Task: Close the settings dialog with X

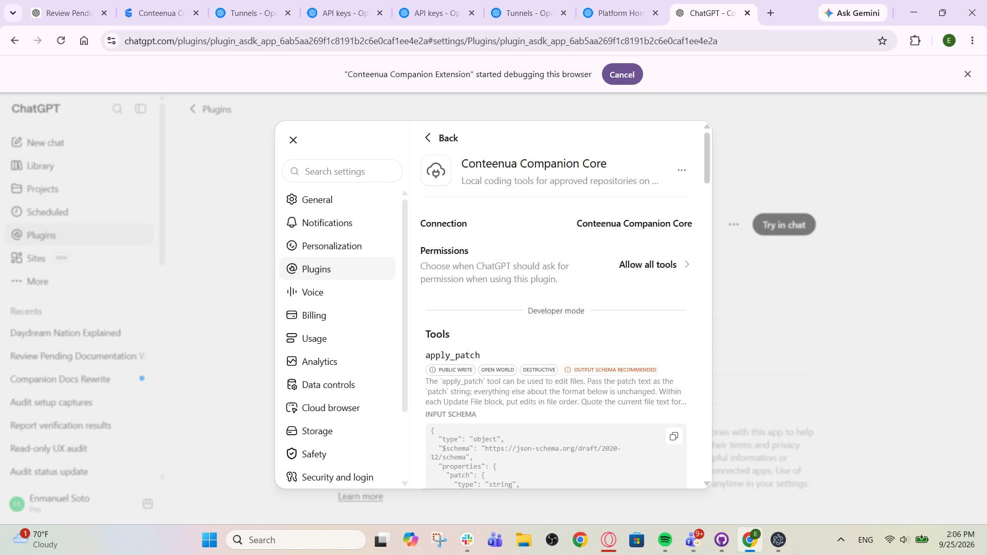Action: click(x=293, y=140)
